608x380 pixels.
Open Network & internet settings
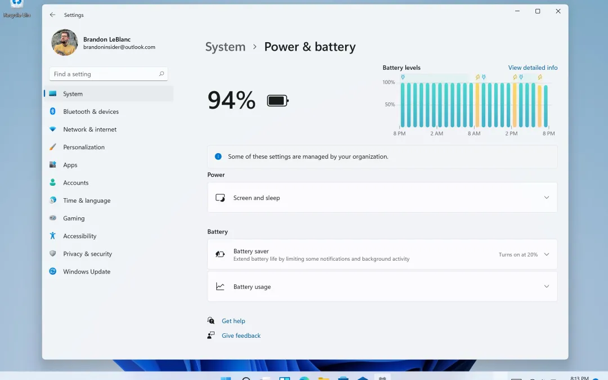click(x=109, y=129)
